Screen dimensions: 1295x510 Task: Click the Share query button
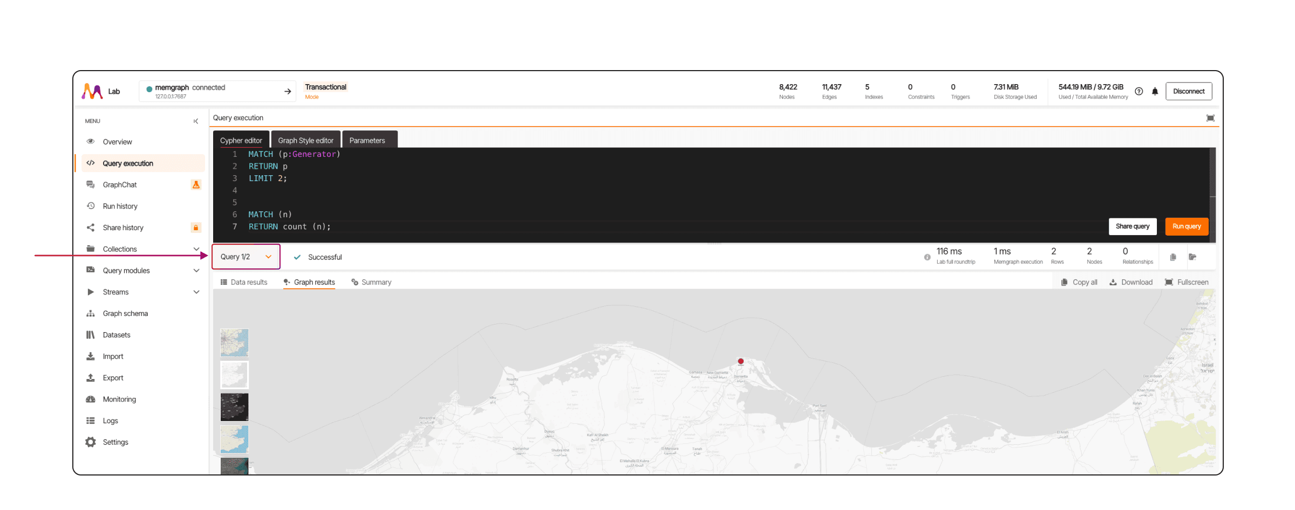(1133, 226)
